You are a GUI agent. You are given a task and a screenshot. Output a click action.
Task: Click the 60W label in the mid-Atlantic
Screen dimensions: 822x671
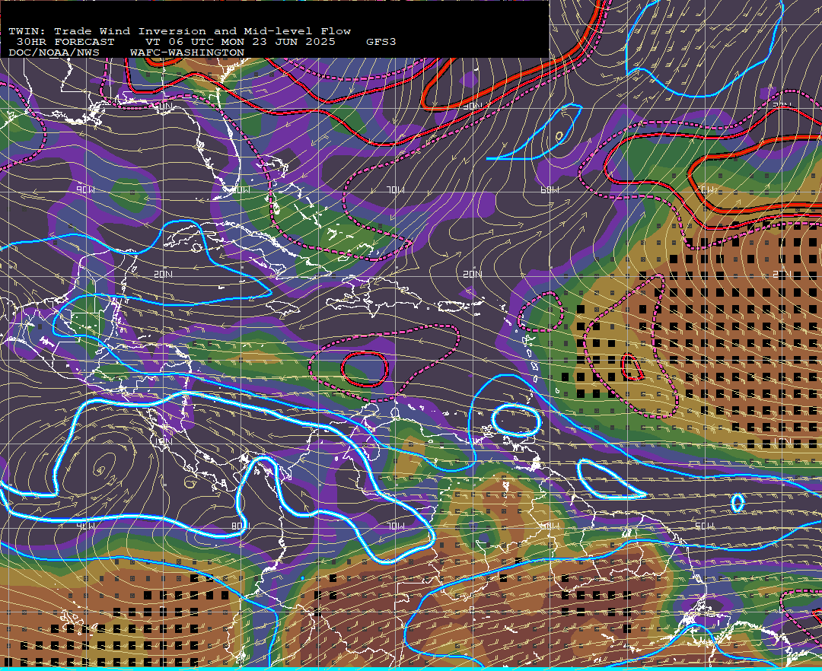click(550, 189)
